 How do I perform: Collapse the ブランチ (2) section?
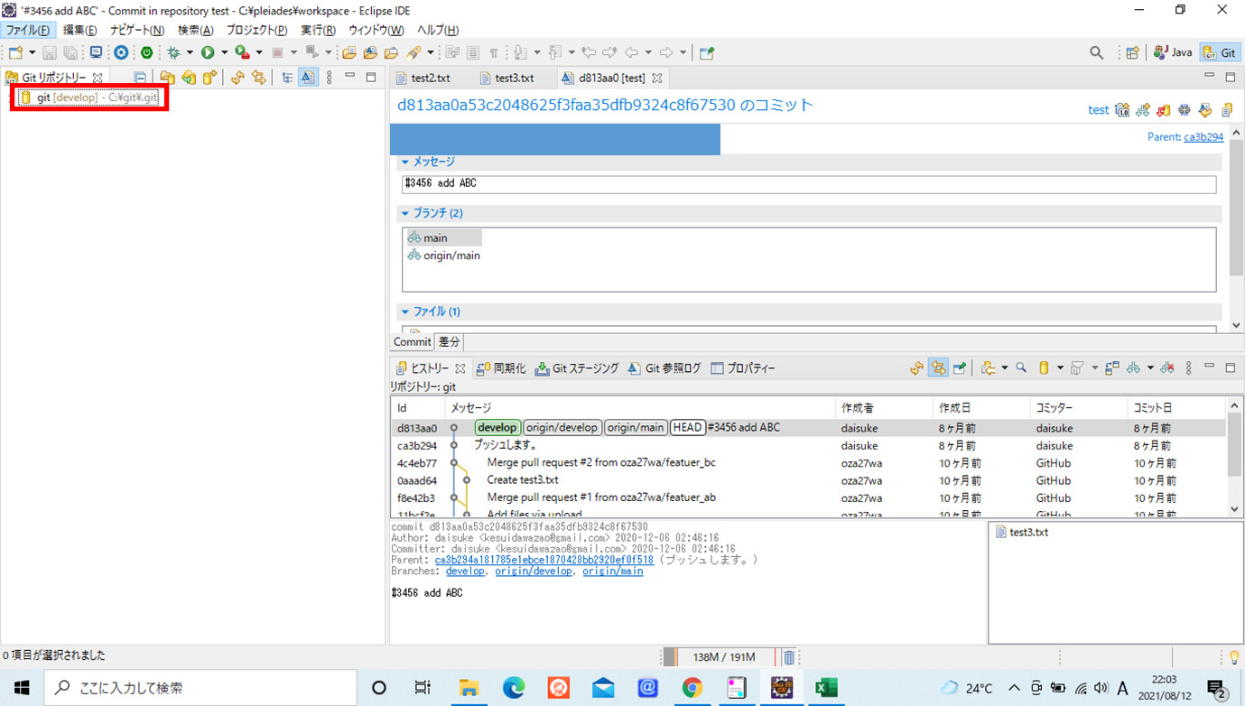pyautogui.click(x=404, y=213)
